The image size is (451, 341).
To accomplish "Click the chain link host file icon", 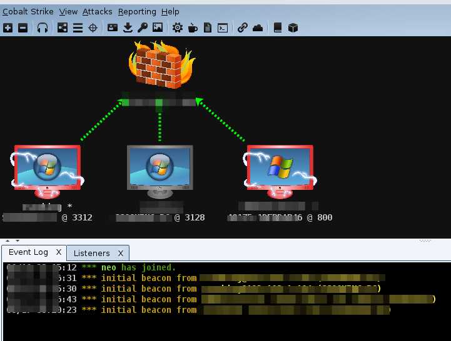I will click(243, 28).
